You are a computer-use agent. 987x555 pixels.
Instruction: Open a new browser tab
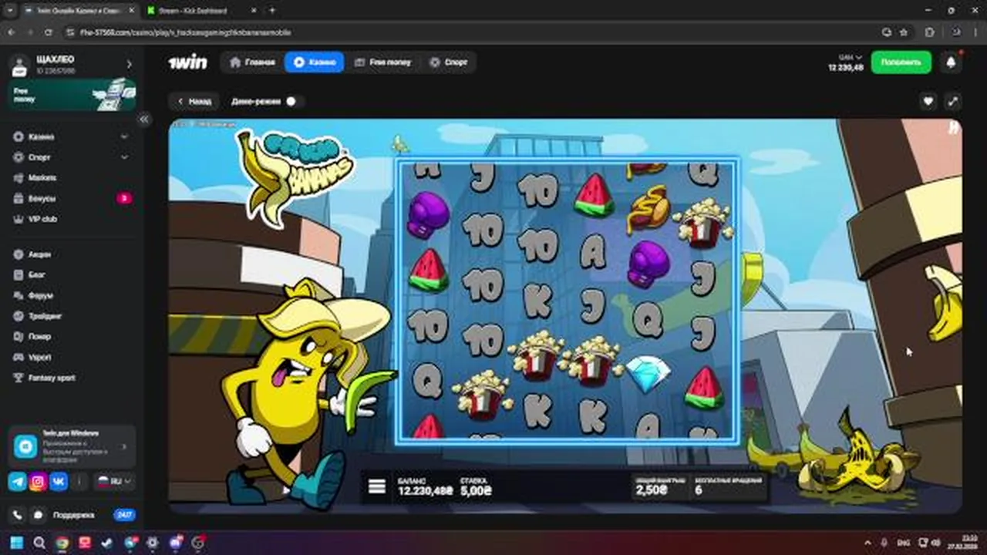[x=271, y=11]
